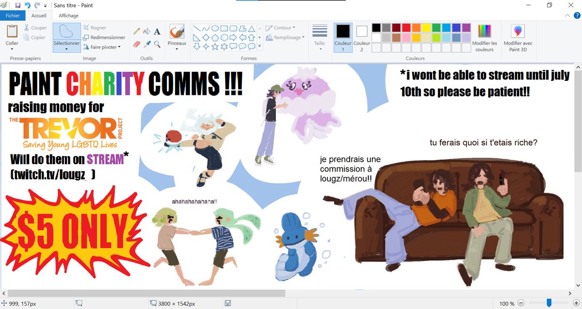The width and height of the screenshot is (582, 309).
Task: Choose the Curve shape
Action: (206, 28)
